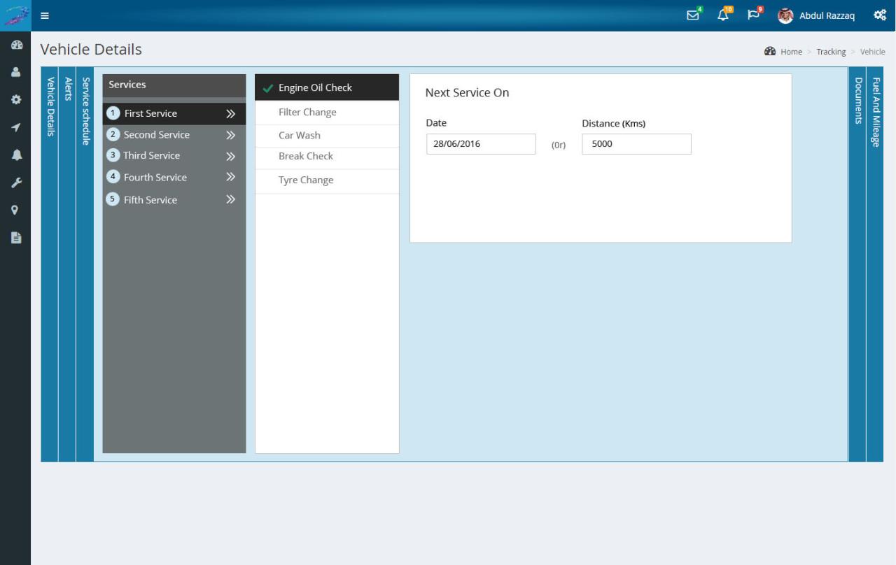
Task: Select the Date field showing 28/06/2016
Action: pos(480,143)
